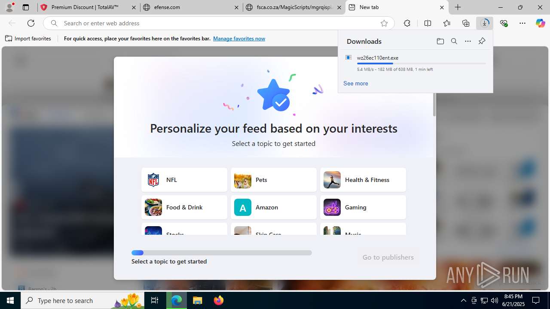550x309 pixels.
Task: Open the tab actions menu icon
Action: [26, 7]
